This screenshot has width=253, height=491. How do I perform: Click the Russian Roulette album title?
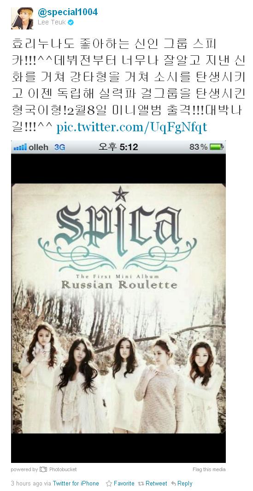pos(119,285)
